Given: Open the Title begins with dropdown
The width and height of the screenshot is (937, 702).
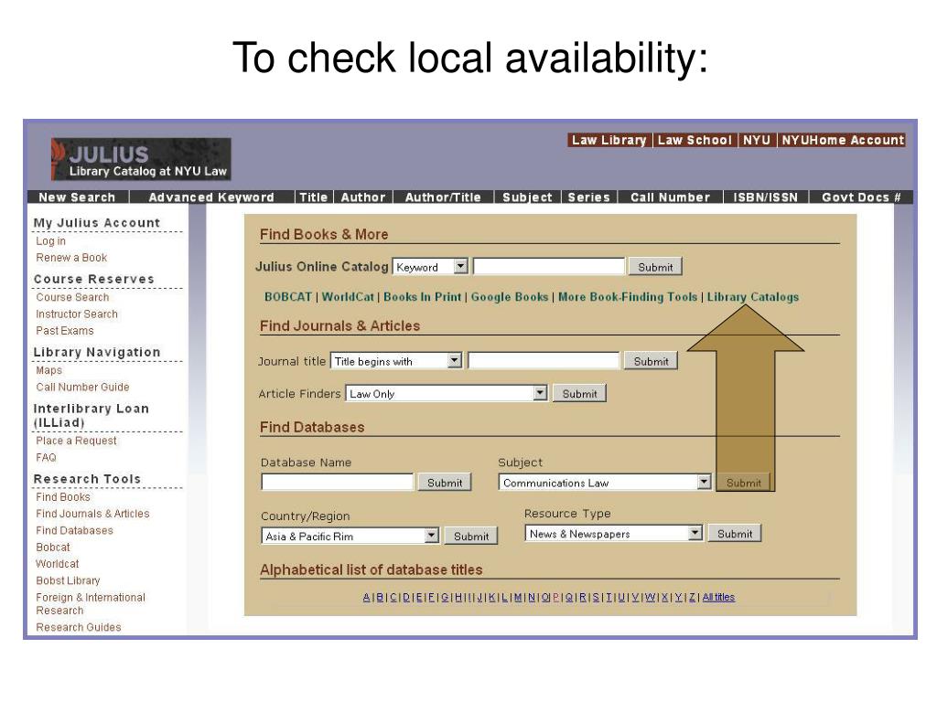Looking at the screenshot, I should [396, 360].
